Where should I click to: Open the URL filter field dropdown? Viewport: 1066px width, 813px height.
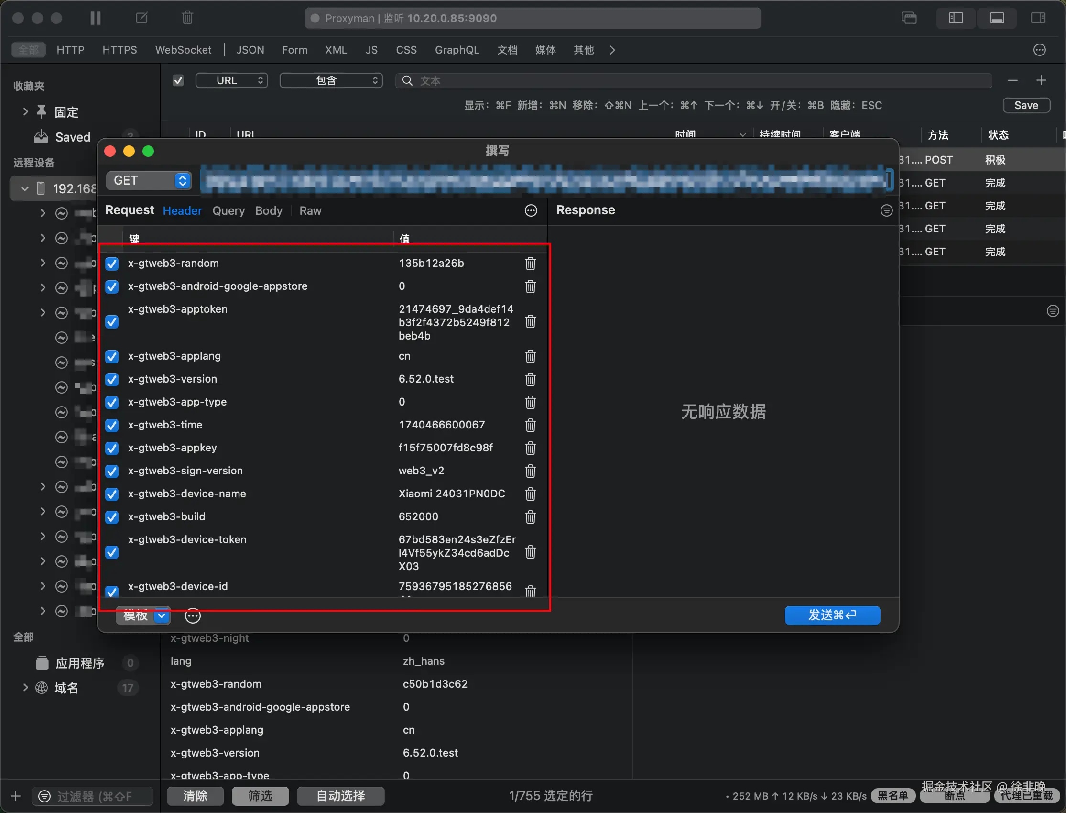[x=232, y=80]
